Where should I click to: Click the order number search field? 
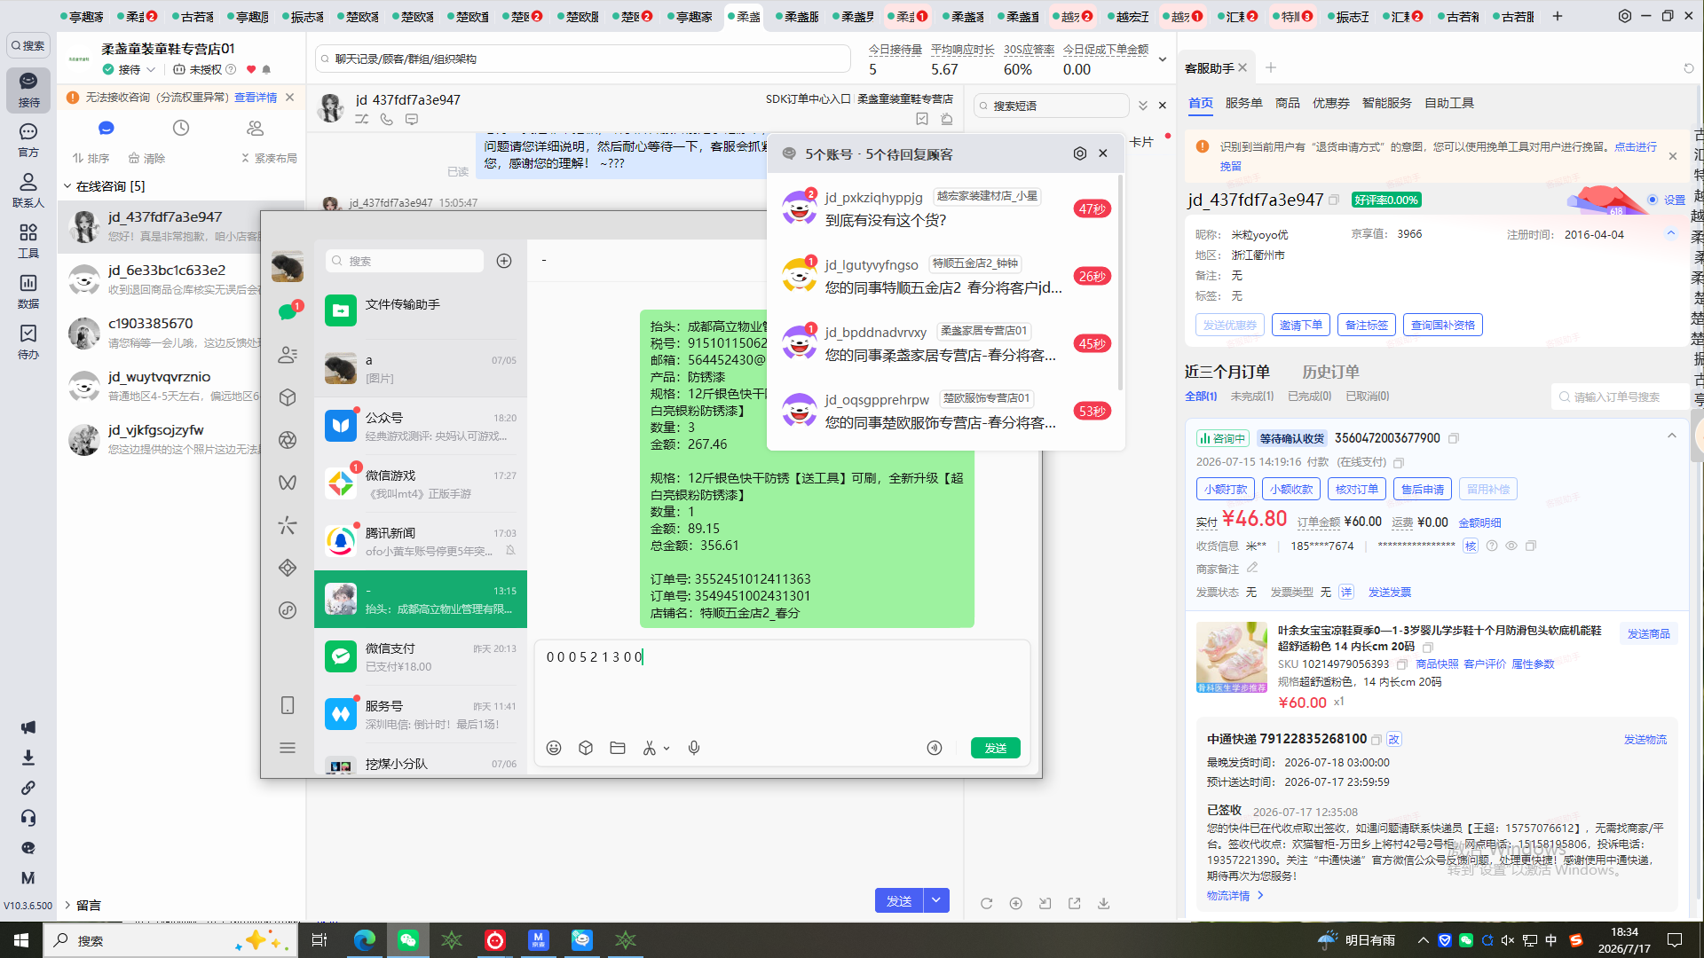[1620, 397]
